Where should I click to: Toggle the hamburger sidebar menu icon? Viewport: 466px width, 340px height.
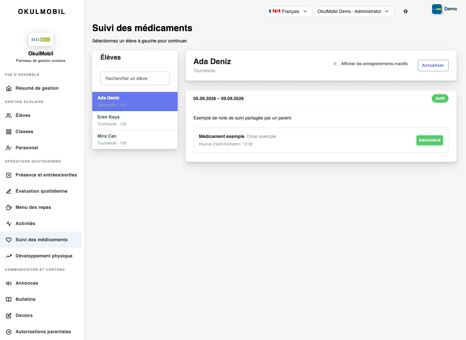tap(96, 11)
